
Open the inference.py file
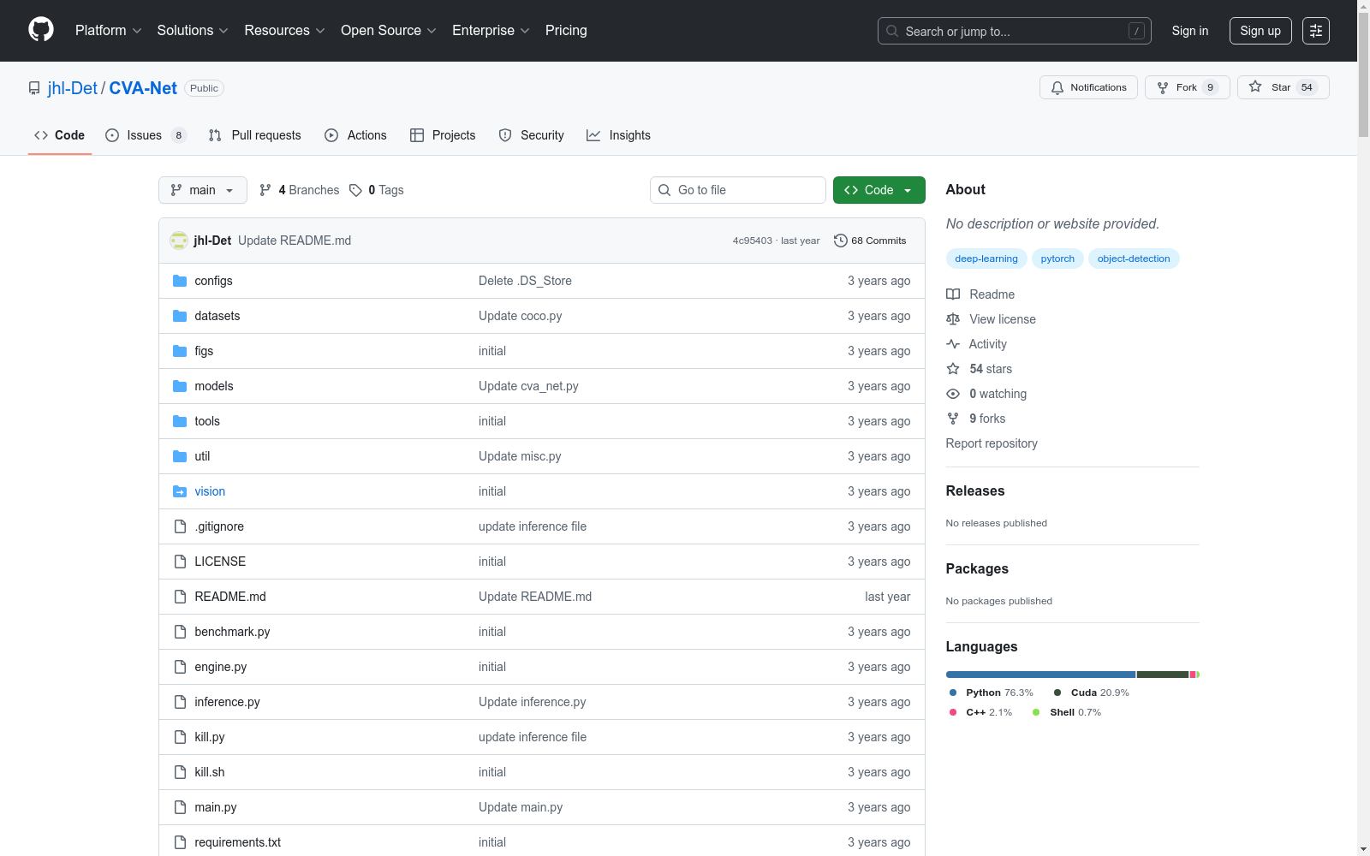(x=227, y=702)
